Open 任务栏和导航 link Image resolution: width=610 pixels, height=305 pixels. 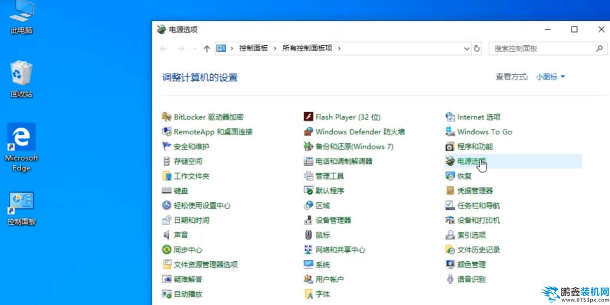479,206
